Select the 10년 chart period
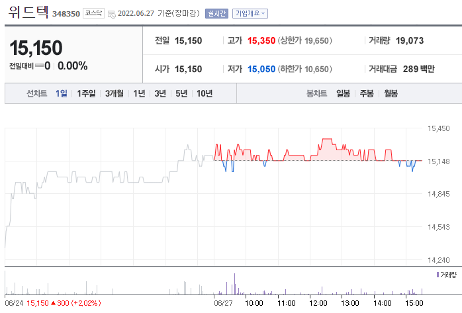Screen dimensions: 462x313 (205, 93)
